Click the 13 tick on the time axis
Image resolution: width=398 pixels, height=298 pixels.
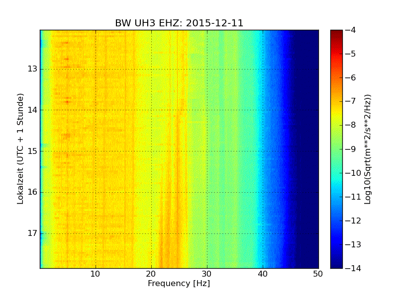tap(32, 69)
